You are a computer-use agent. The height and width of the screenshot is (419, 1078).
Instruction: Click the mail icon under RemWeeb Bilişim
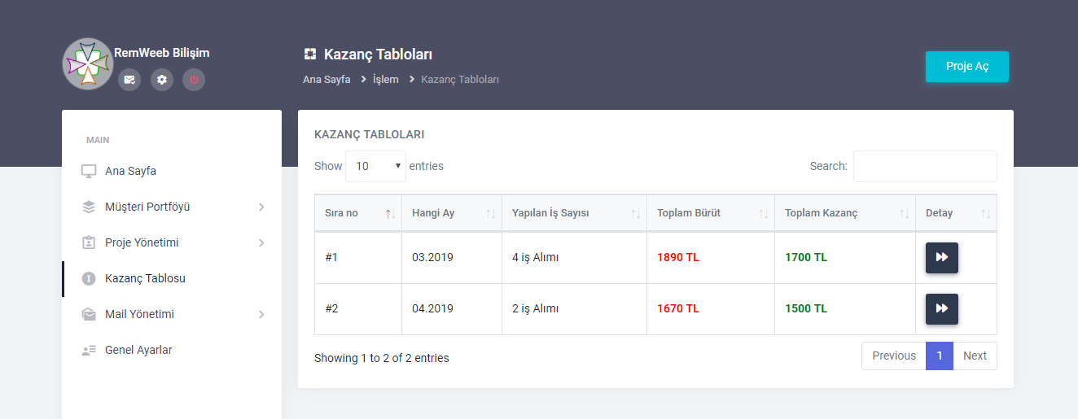[129, 80]
